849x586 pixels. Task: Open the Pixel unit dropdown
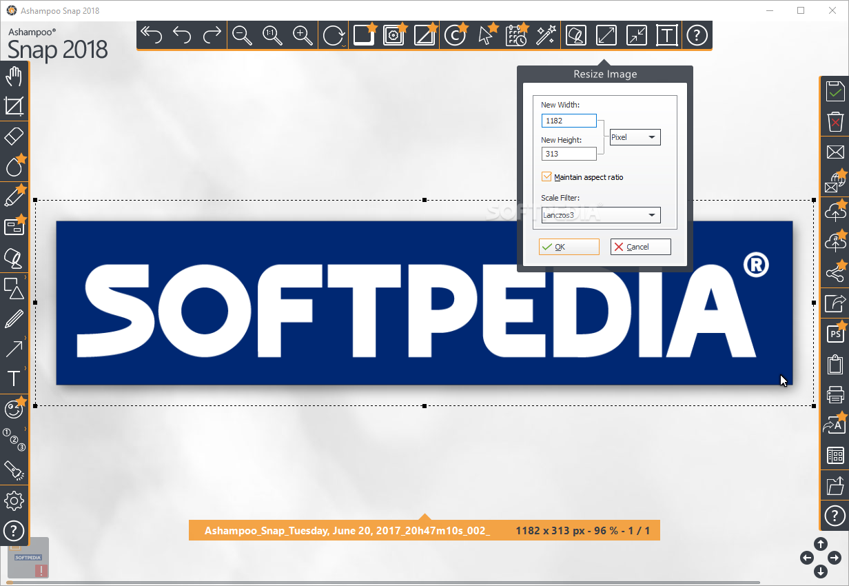pyautogui.click(x=635, y=137)
